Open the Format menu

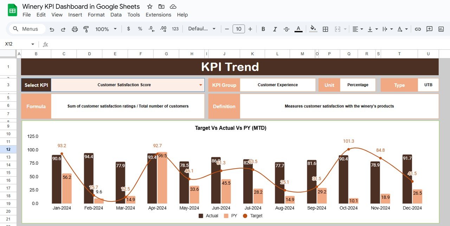[x=96, y=15]
